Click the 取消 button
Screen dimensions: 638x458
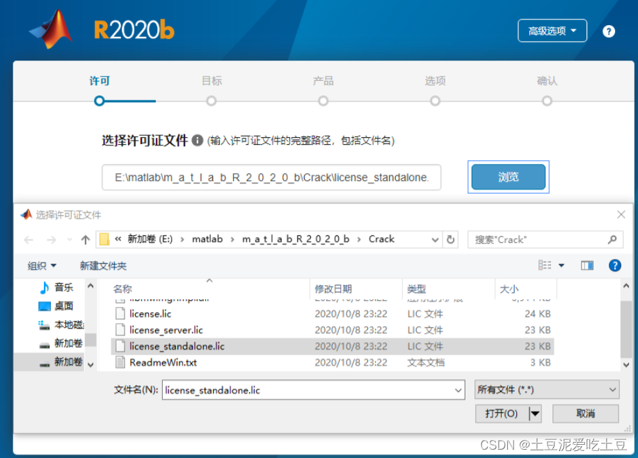(586, 413)
